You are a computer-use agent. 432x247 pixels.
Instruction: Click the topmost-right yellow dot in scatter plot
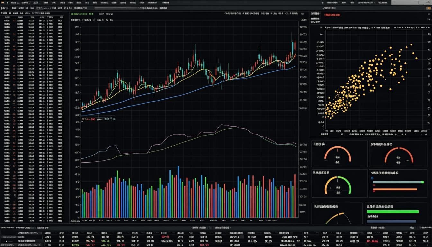tap(411, 45)
